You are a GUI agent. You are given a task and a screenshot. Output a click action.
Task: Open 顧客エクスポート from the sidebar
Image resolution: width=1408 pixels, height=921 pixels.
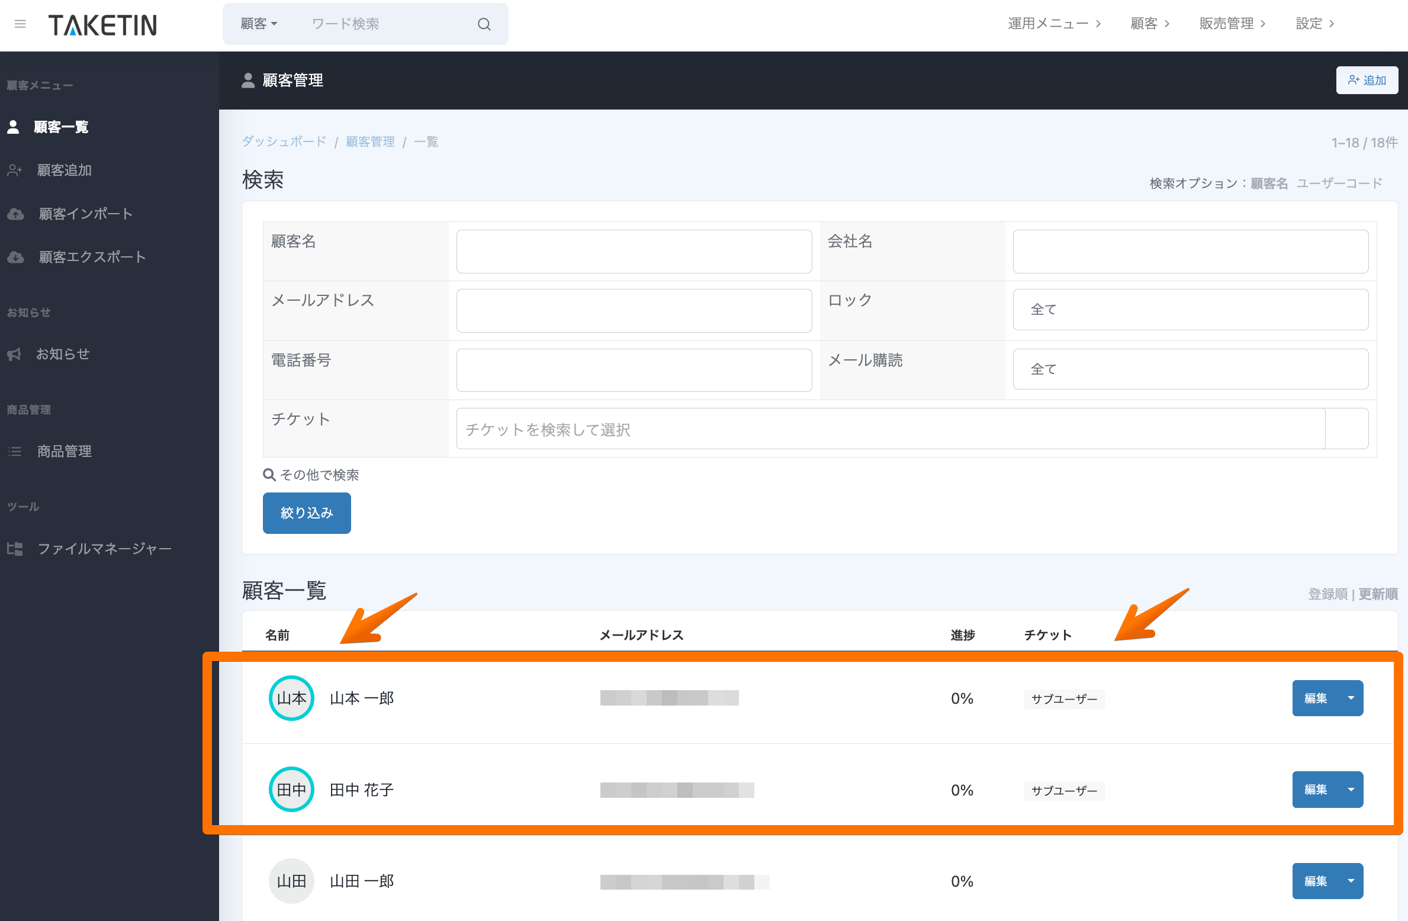click(x=92, y=257)
